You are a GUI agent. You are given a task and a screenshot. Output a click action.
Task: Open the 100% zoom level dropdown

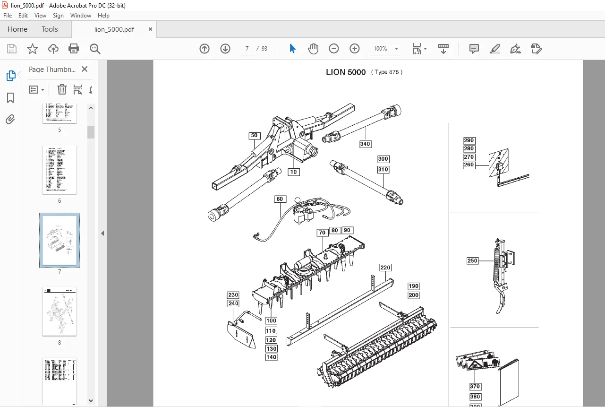[x=386, y=49]
